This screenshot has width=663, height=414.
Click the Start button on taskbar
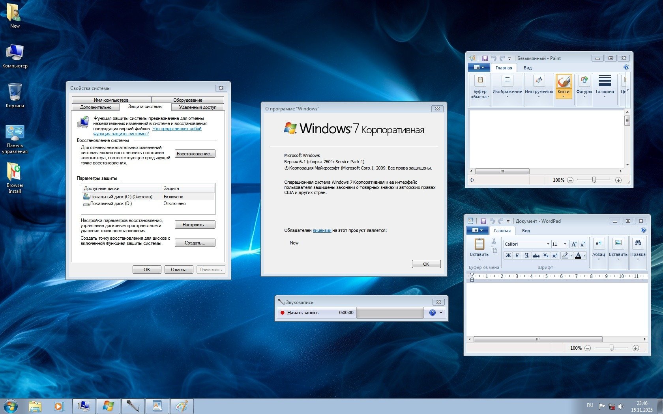pos(11,406)
